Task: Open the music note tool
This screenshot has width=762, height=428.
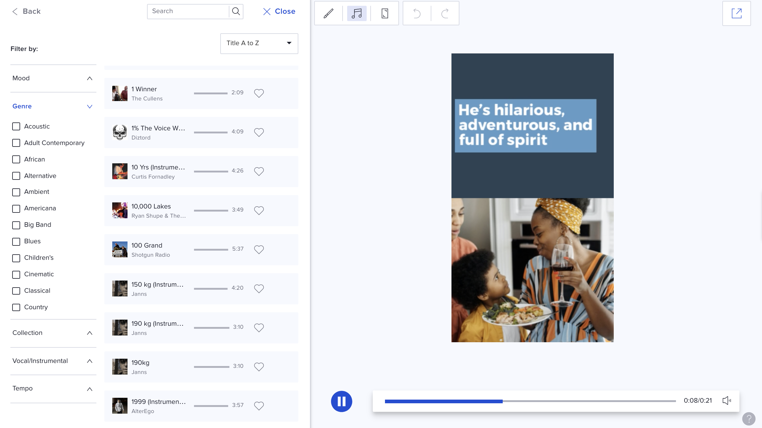Action: (x=357, y=13)
